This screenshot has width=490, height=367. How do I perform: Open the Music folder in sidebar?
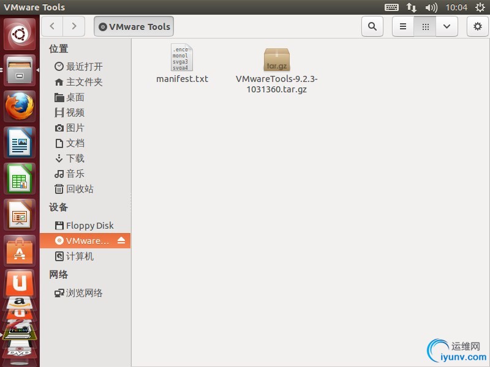click(85, 174)
